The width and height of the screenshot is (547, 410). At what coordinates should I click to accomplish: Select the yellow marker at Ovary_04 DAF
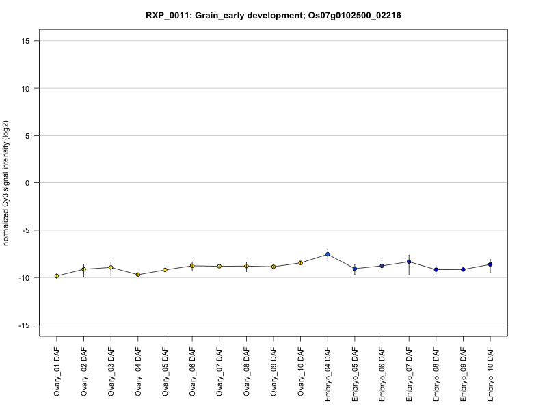[x=138, y=275]
